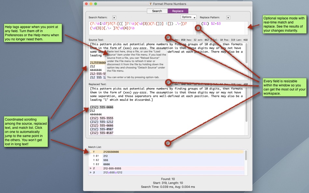This screenshot has width=309, height=193.
Task: Click the Format Phone Numbers title document icon
Action: click(x=151, y=4)
